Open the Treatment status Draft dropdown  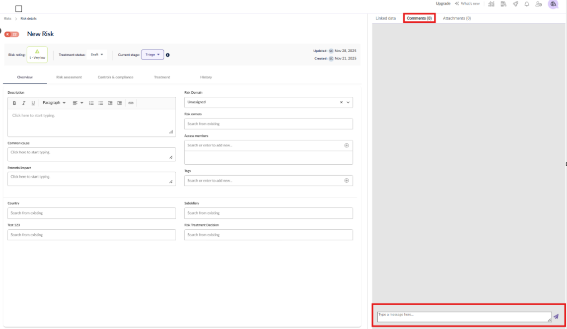click(x=97, y=55)
